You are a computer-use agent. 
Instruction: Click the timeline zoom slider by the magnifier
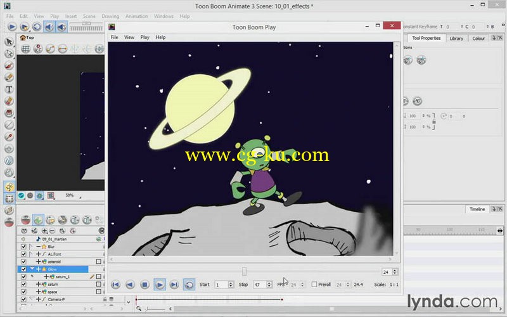coord(155,309)
